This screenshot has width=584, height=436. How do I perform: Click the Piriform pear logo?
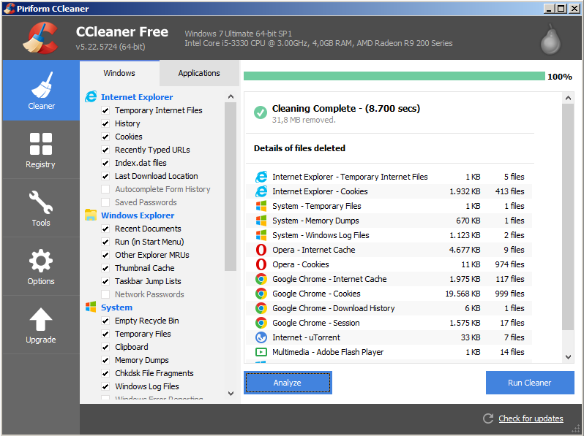tap(550, 39)
